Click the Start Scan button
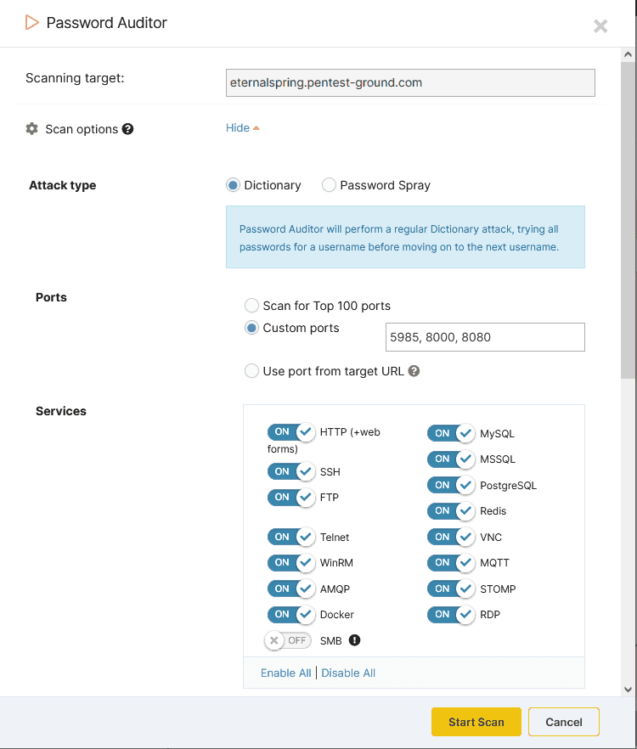The height and width of the screenshot is (749, 637). tap(476, 722)
